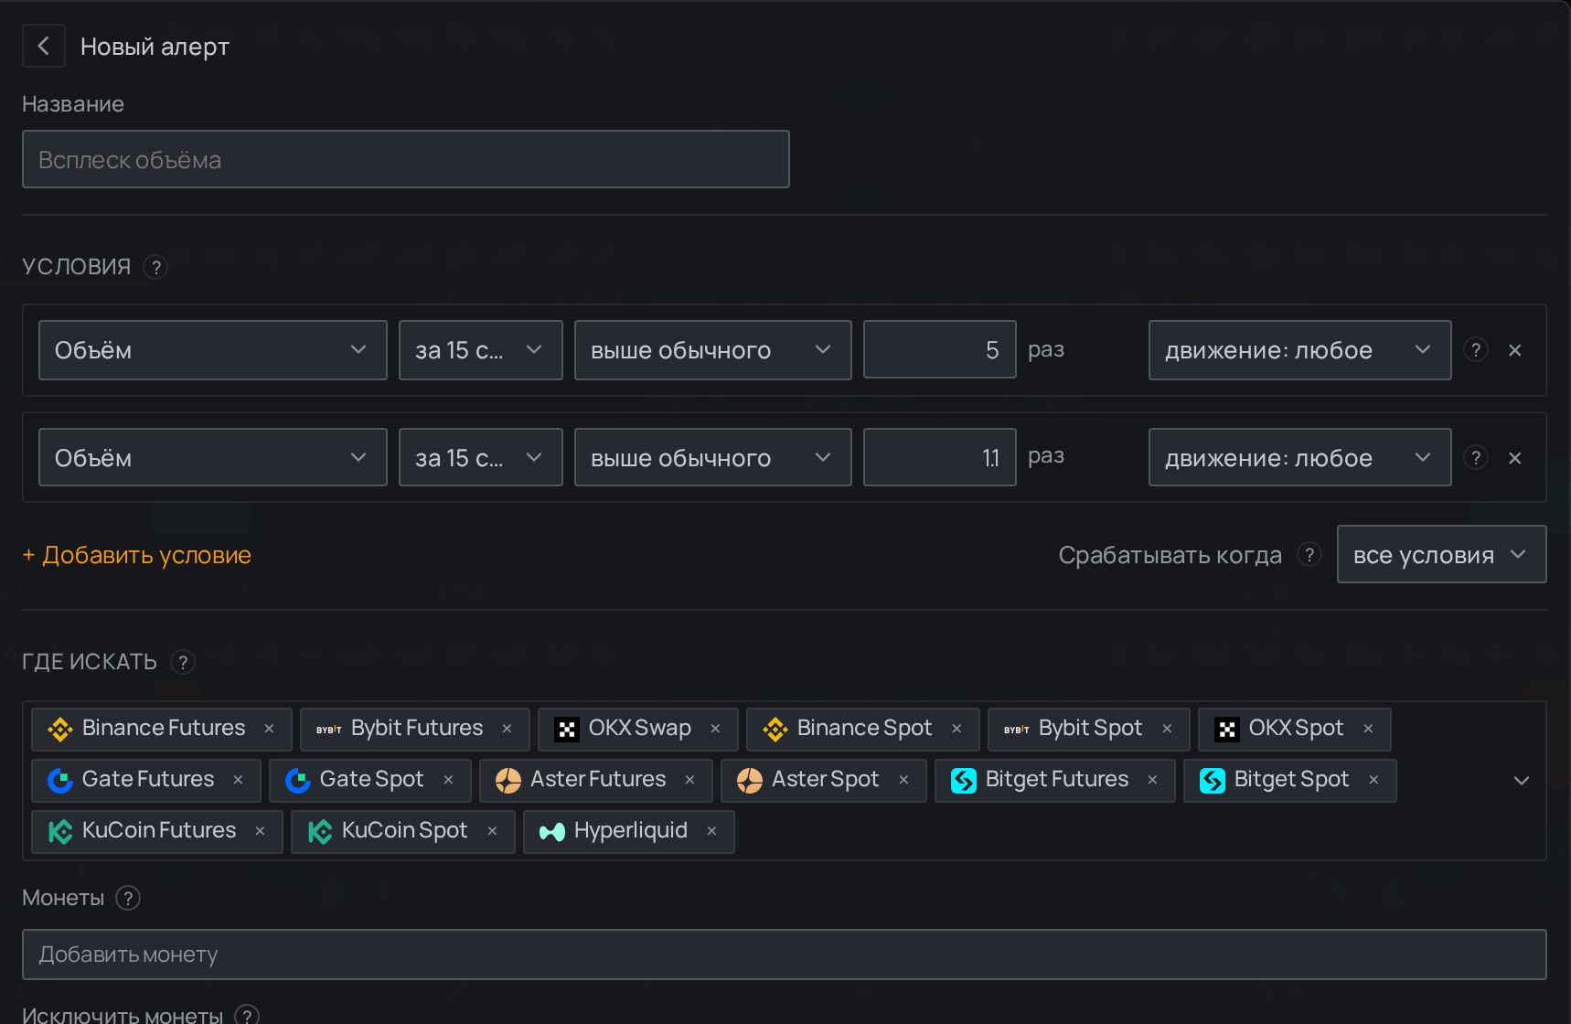Open first row's движение: любое dropdown
This screenshot has width=1571, height=1024.
1300,350
